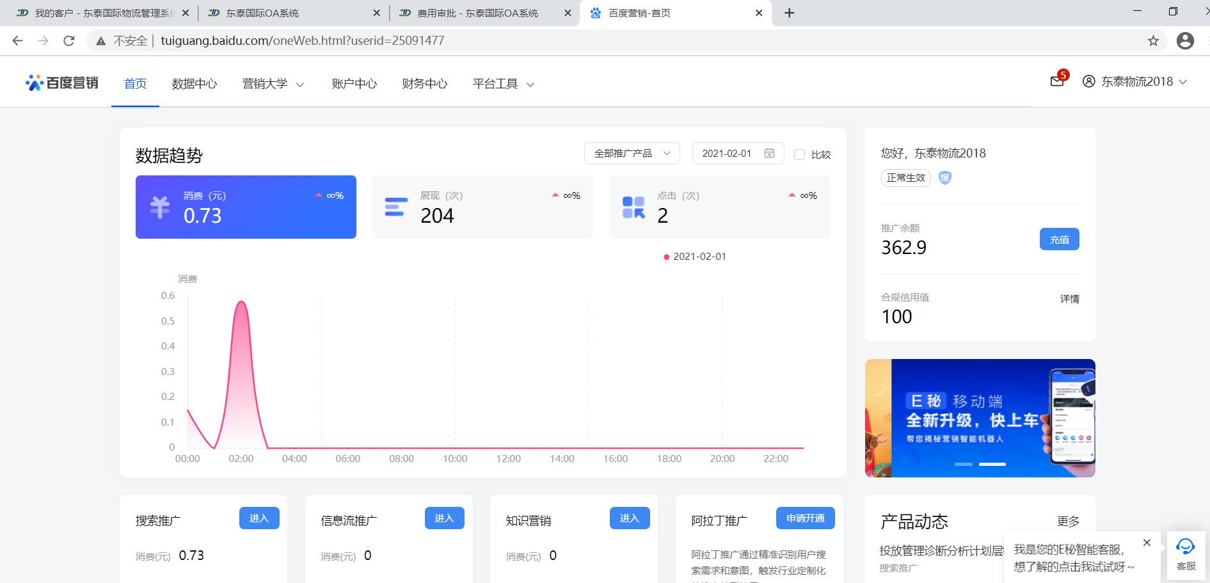Click the 数据趋势 heading
Image resolution: width=1210 pixels, height=583 pixels.
[x=169, y=156]
